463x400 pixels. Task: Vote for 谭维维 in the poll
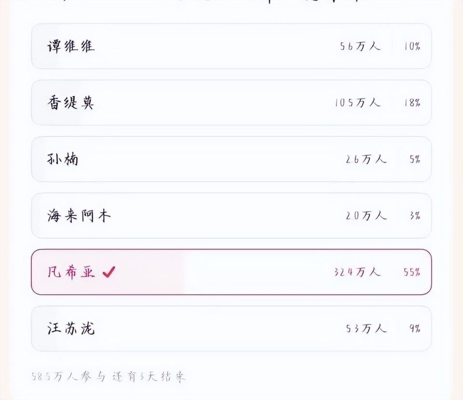tap(71, 46)
